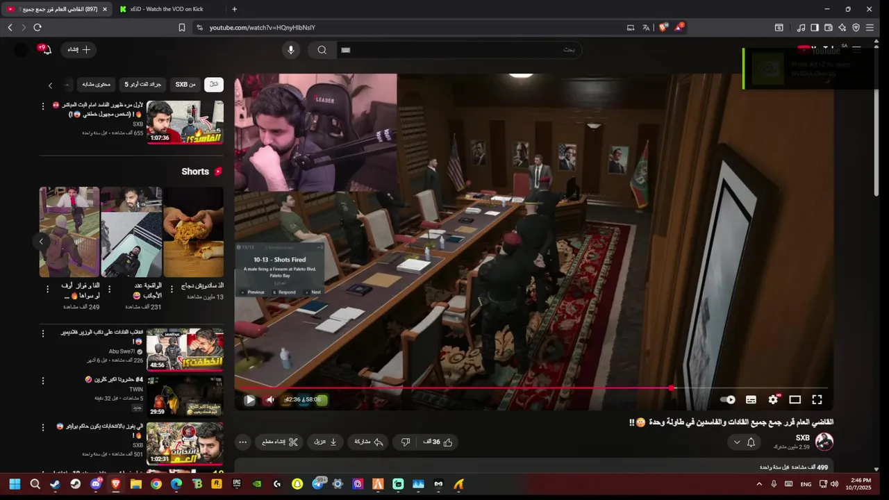Switch to the xEiD Kick VOD tab
Viewport: 889px width, 500px height.
(x=167, y=9)
